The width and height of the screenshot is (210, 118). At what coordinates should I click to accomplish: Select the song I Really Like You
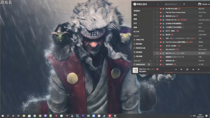[x=171, y=20]
